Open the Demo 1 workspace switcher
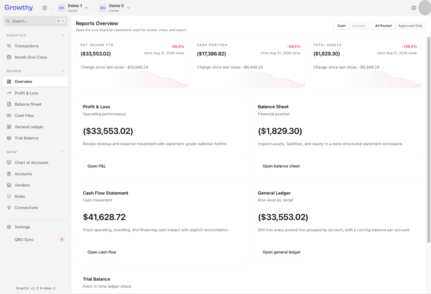Screen dimensions: 431x294 [73, 8]
